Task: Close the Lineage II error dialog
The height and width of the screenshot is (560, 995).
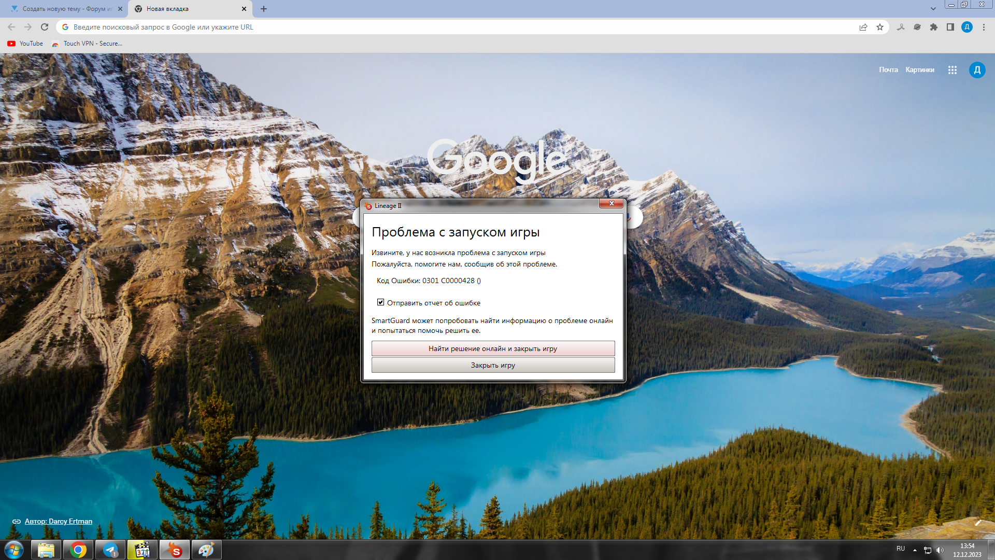Action: click(611, 203)
